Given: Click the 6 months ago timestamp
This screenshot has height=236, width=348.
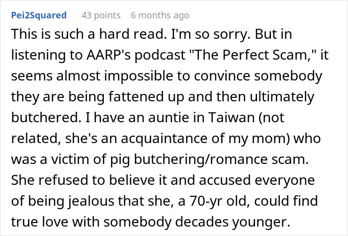Looking at the screenshot, I should [x=160, y=15].
